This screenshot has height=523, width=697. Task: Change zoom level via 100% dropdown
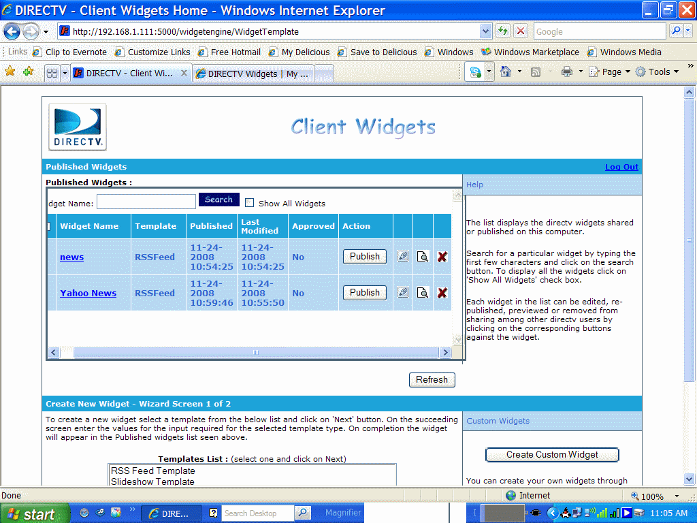point(677,496)
